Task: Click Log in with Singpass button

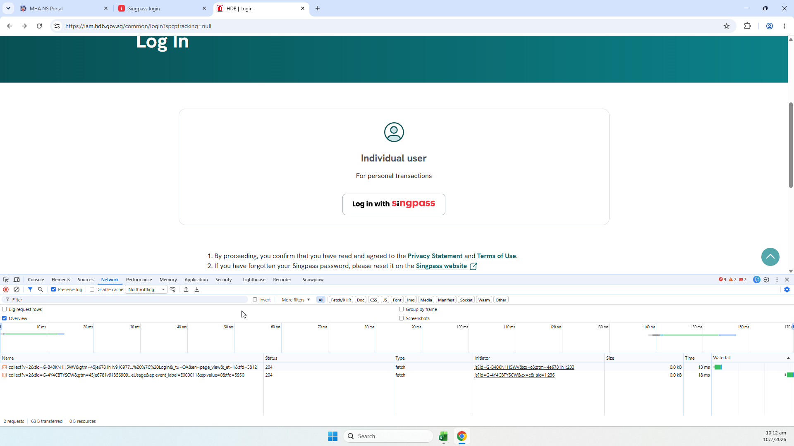Action: tap(394, 204)
